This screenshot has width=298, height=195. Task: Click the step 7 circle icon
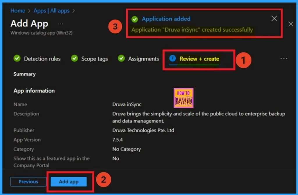point(173,58)
